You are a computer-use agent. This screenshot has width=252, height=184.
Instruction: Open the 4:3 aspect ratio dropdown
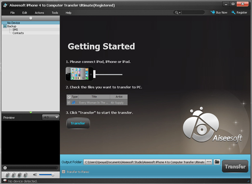click(50, 117)
